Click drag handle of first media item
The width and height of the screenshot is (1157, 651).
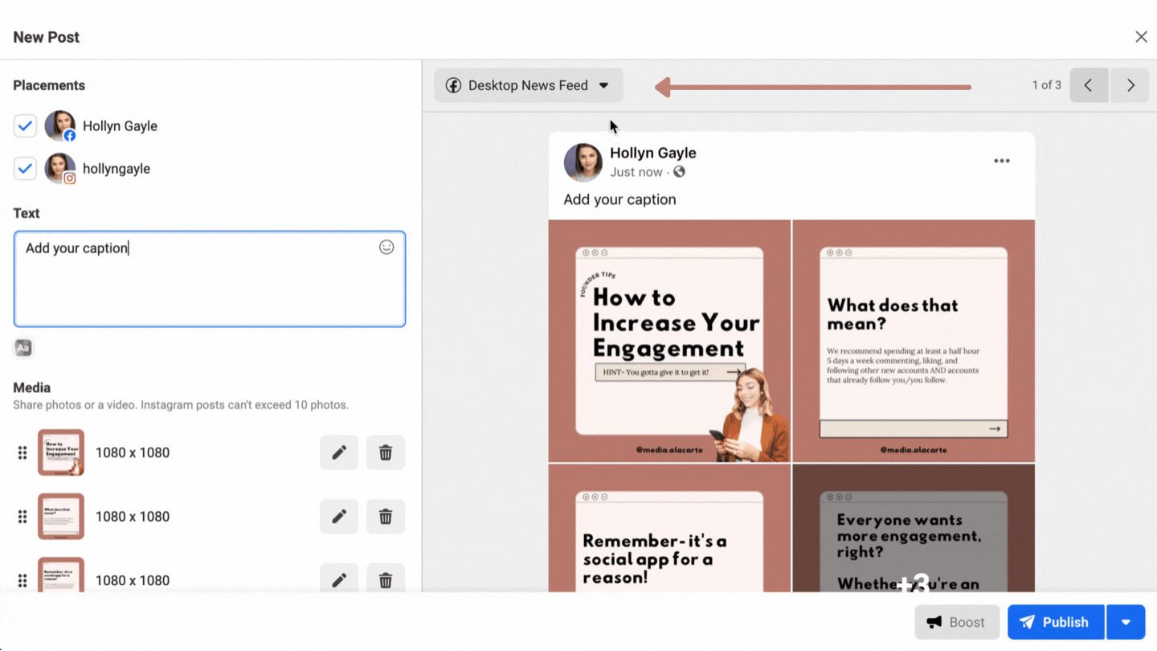click(x=22, y=452)
